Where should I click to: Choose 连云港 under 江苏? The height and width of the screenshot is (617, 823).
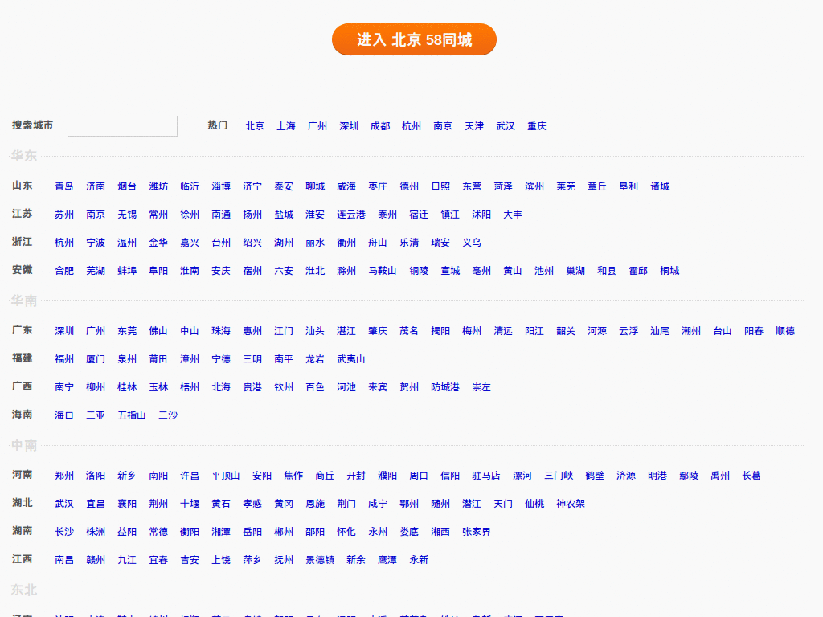pos(351,215)
